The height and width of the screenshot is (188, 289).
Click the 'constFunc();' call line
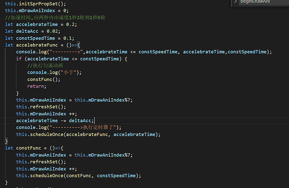44,80
